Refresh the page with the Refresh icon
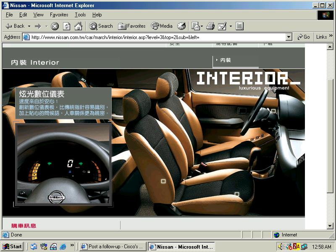This screenshot has width=336, height=252. click(x=67, y=26)
